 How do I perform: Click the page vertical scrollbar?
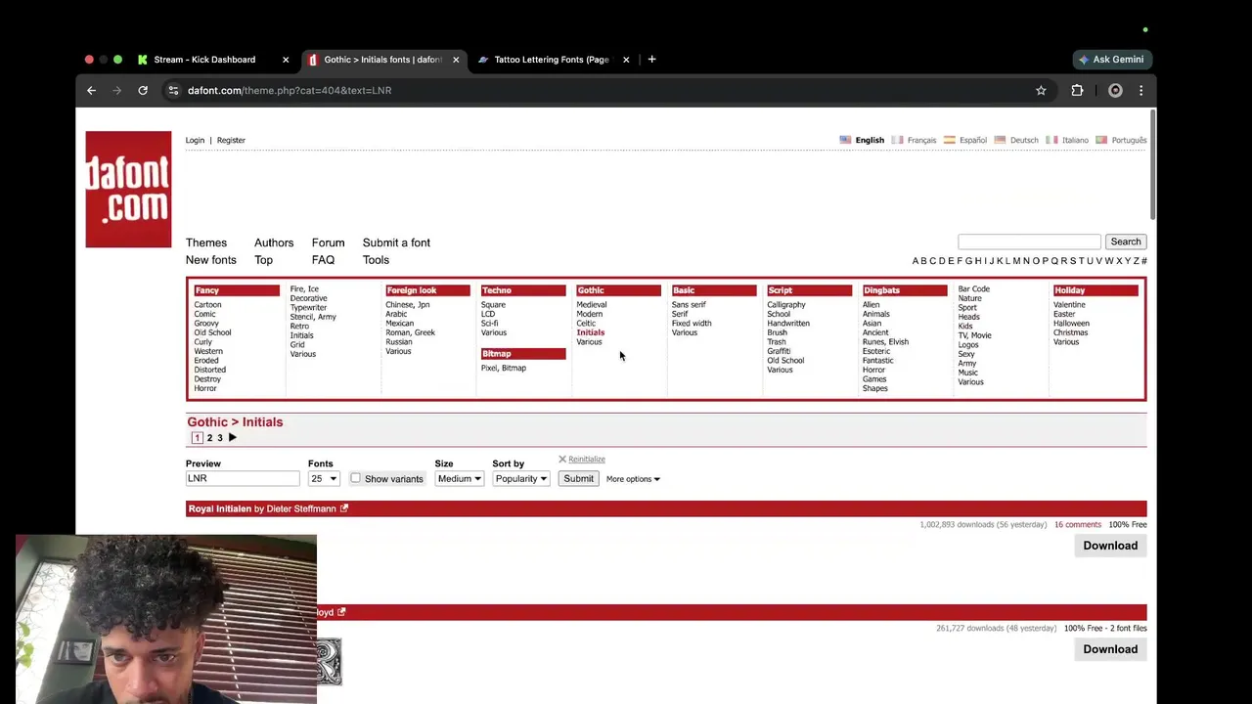1152,166
